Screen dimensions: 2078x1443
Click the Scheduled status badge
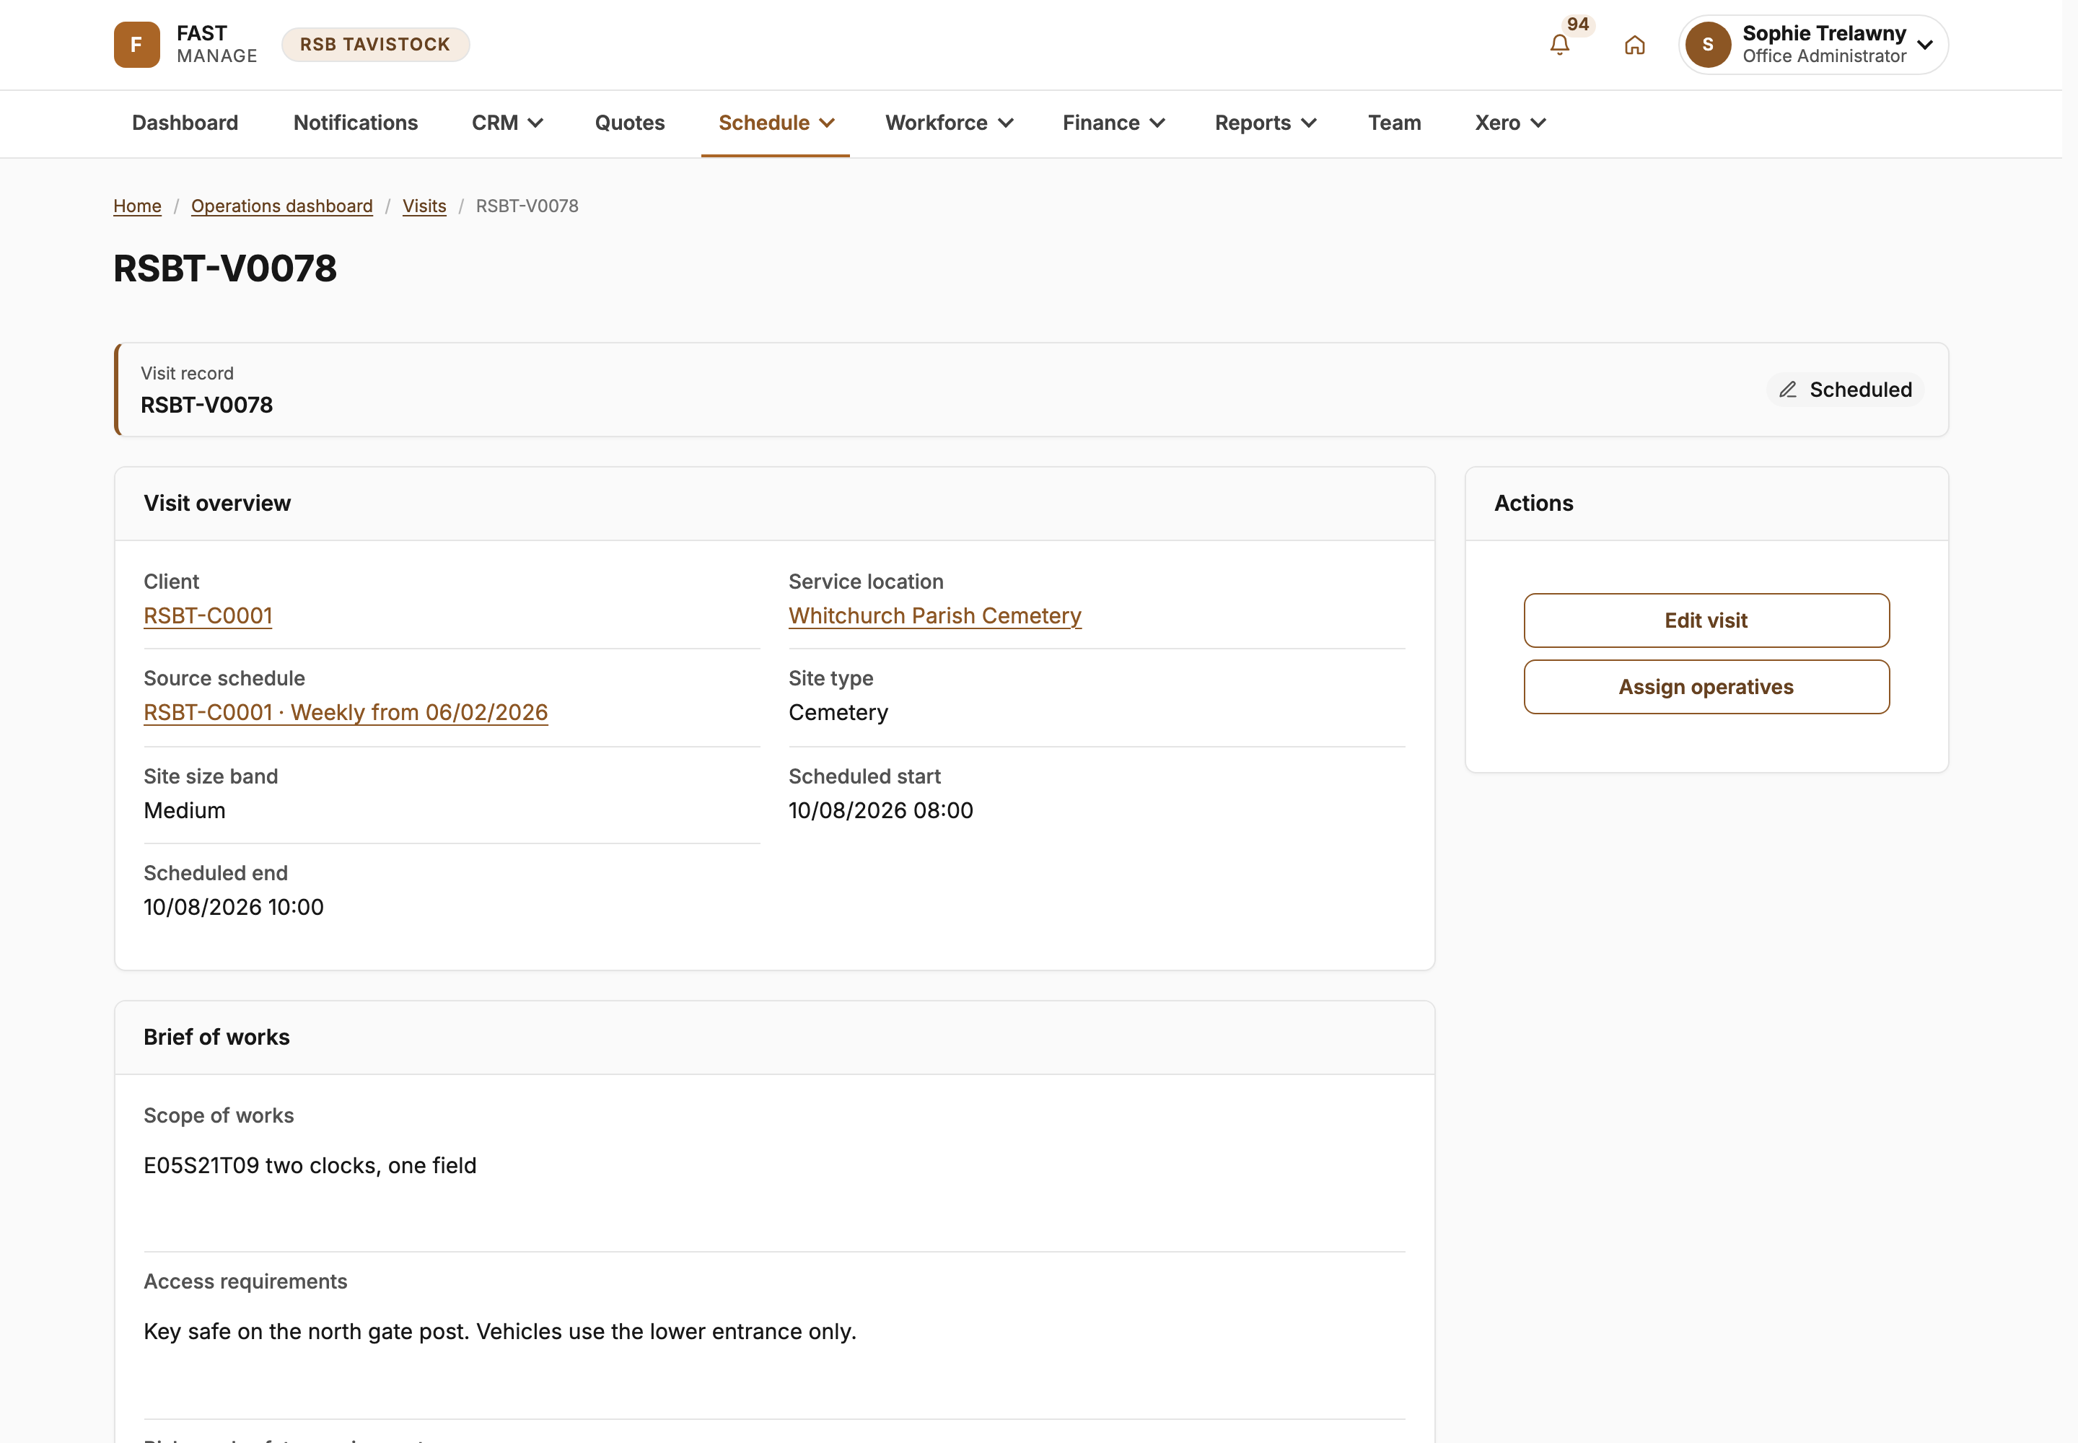1846,390
